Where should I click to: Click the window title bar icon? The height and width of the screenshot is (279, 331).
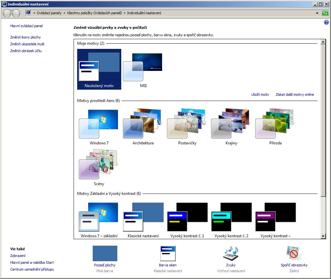point(5,4)
